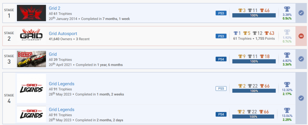308x125 pixels.
Task: Click the Grid 2 cover thumbnail
Action: (31, 13)
